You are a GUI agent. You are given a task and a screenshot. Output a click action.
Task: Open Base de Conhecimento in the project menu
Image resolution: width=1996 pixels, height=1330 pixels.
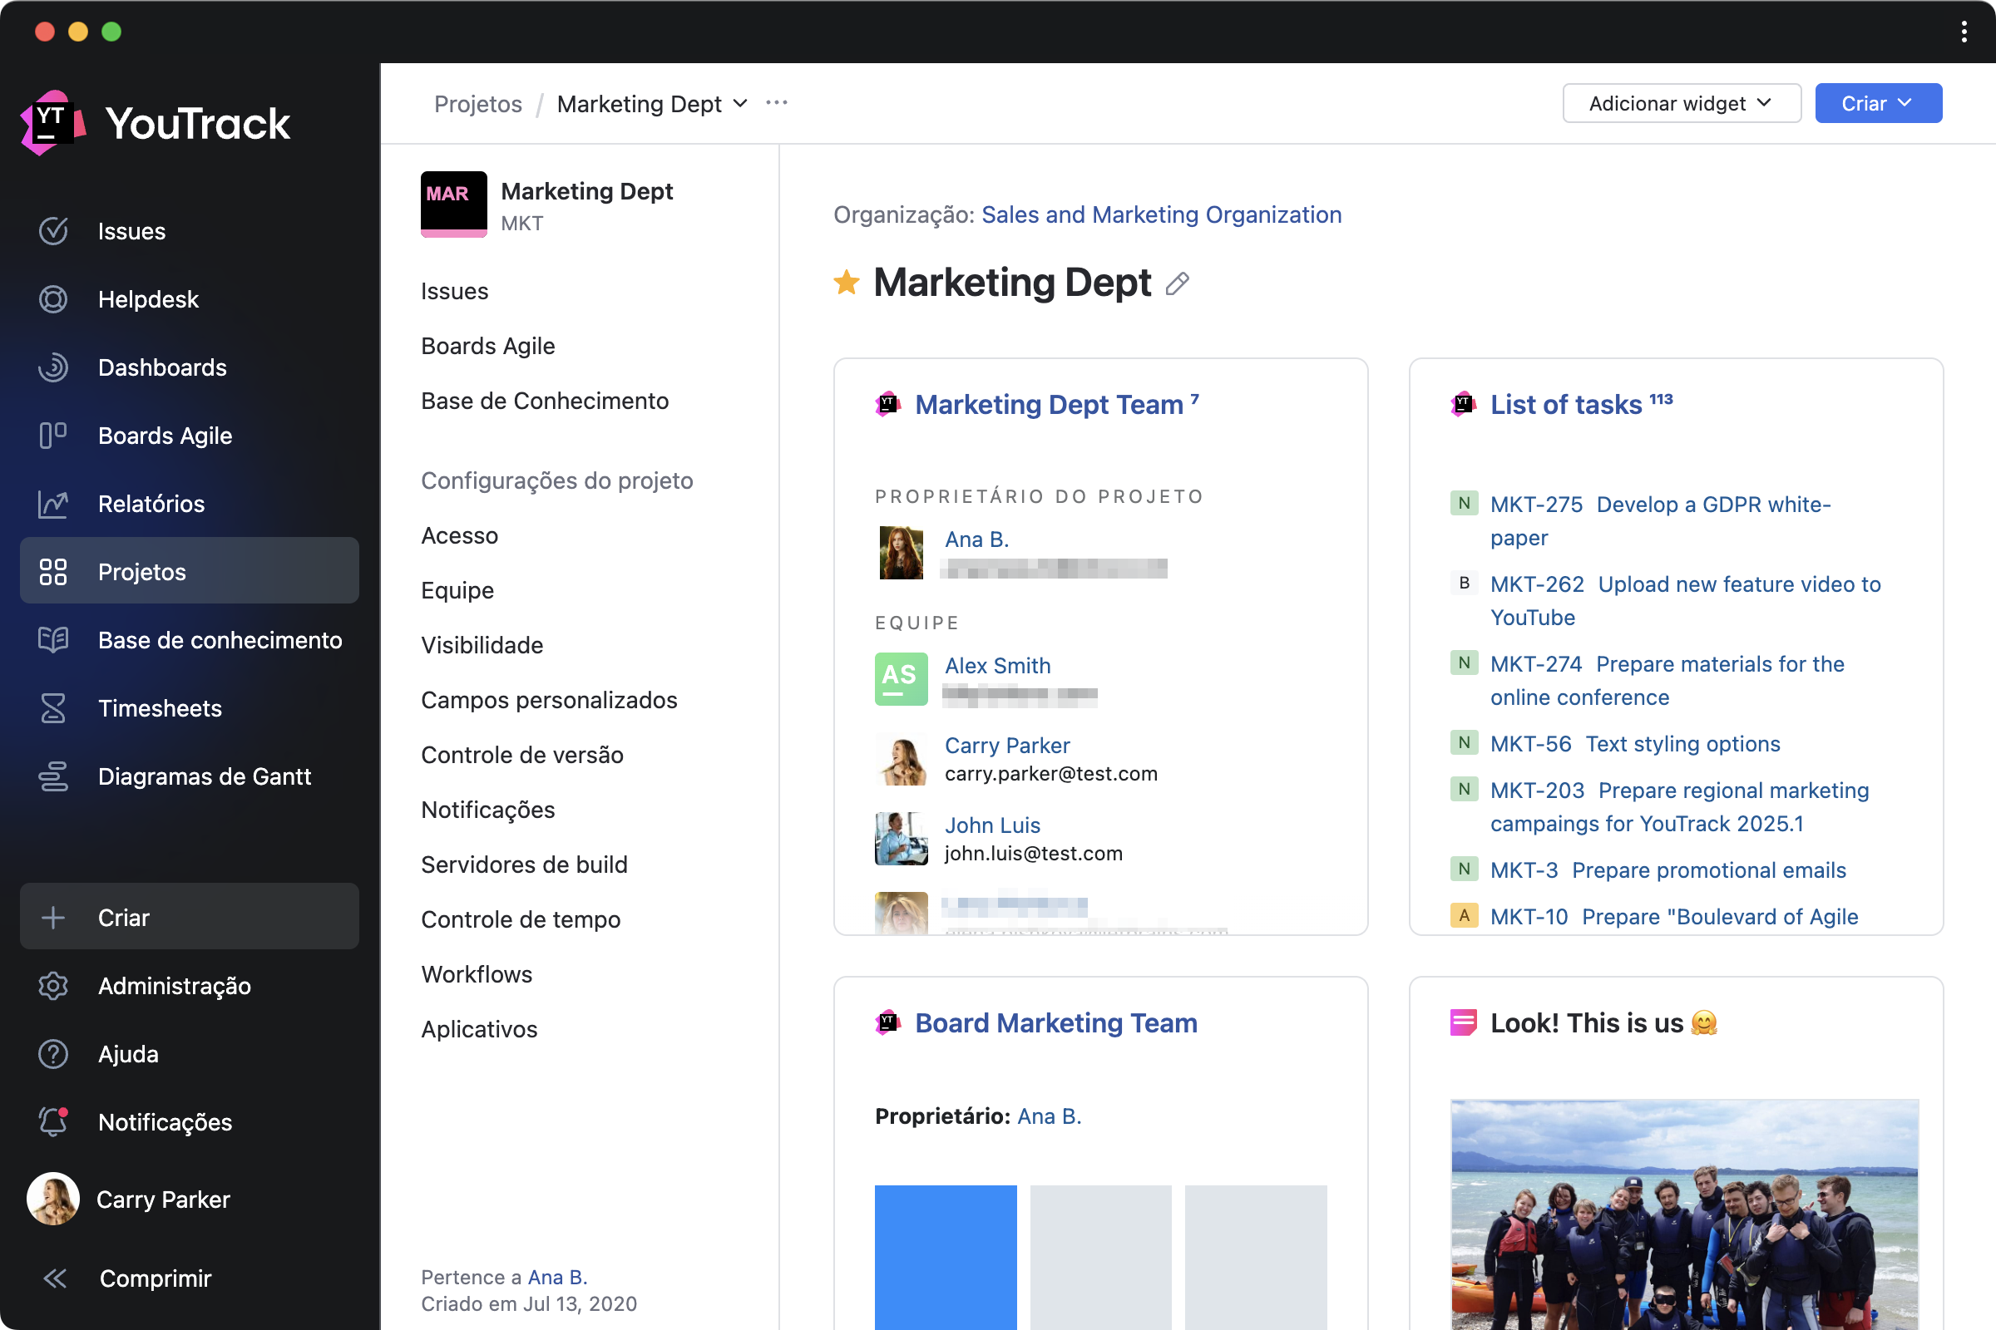(545, 401)
